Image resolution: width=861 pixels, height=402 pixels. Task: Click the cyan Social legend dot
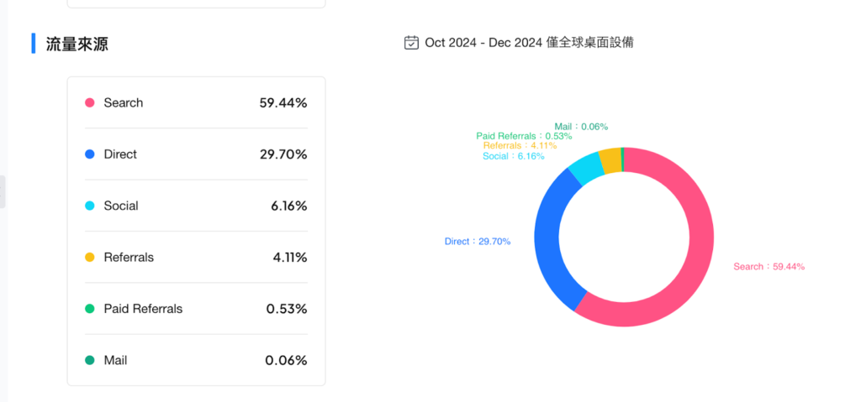(89, 206)
